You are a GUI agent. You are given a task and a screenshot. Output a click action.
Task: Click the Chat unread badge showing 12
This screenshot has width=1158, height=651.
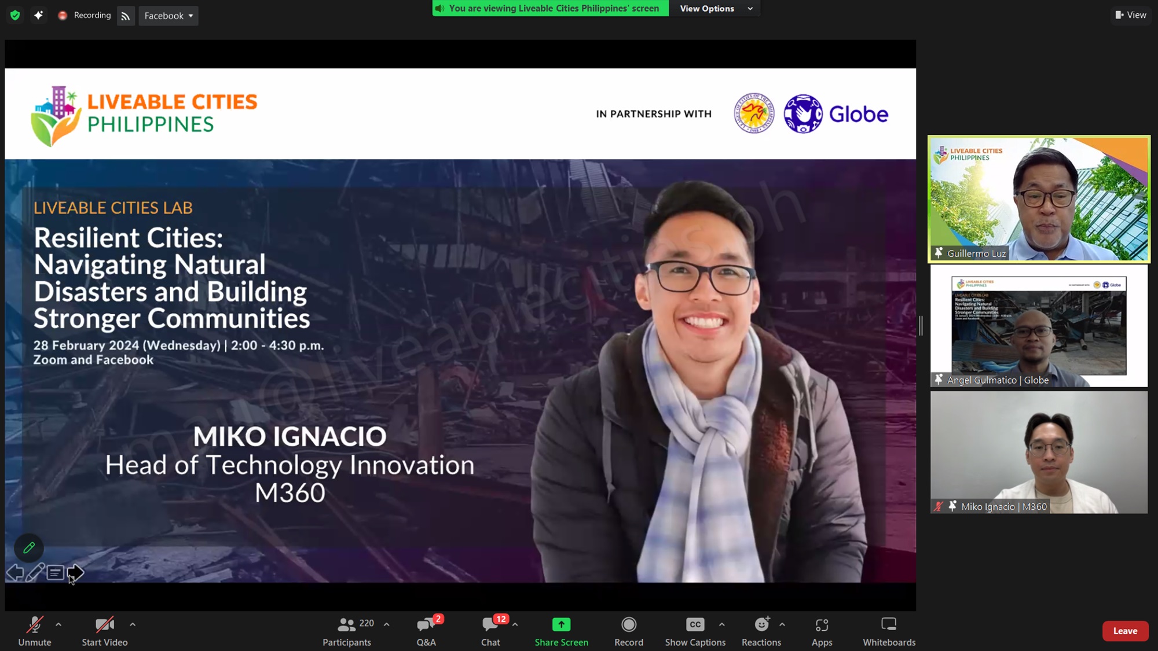(x=501, y=619)
